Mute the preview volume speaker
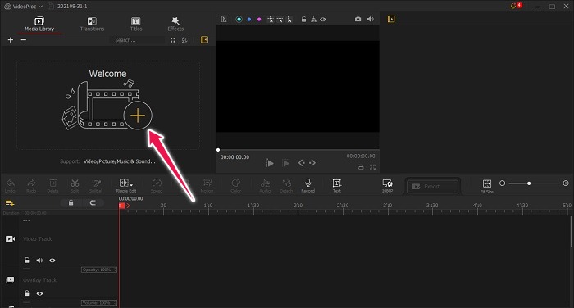 tap(371, 19)
